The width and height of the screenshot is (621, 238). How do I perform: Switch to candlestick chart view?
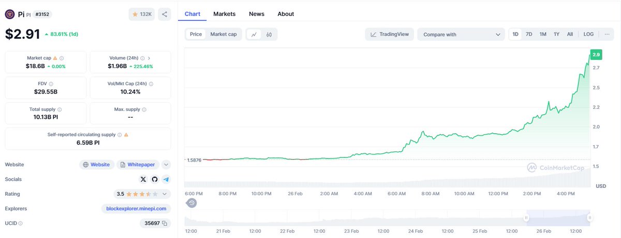(x=269, y=35)
